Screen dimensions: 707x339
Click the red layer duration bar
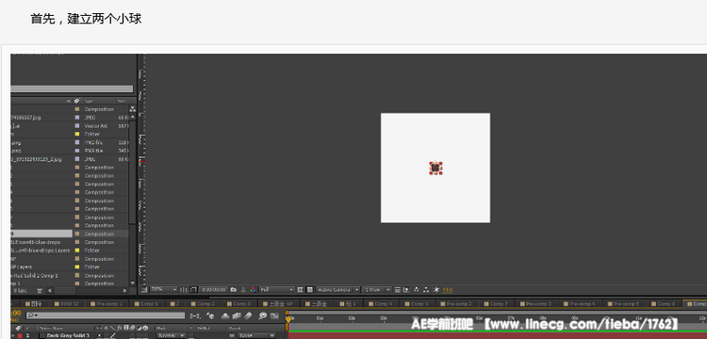pos(498,336)
